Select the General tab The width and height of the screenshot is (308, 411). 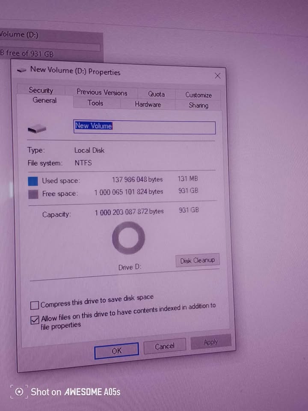coord(44,101)
